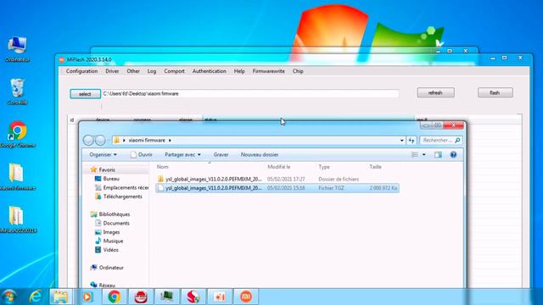The image size is (543, 305).
Task: Click the select button in MiFlash
Action: point(85,94)
